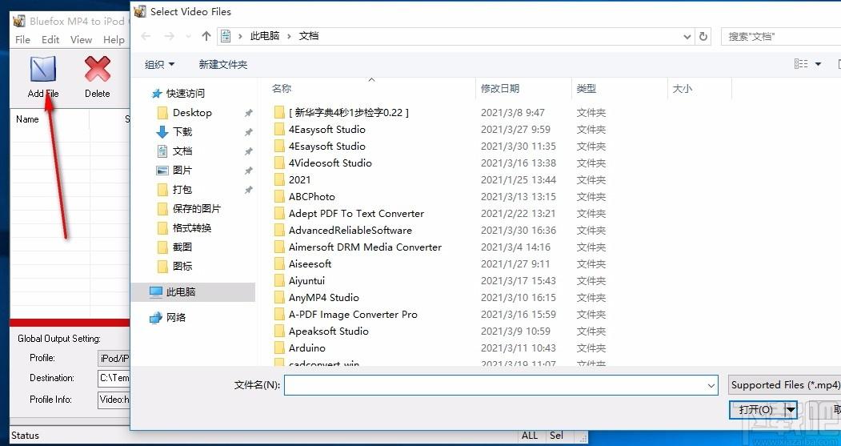Click the Bluefox app icon in title bar
The image size is (841, 446).
tap(19, 22)
